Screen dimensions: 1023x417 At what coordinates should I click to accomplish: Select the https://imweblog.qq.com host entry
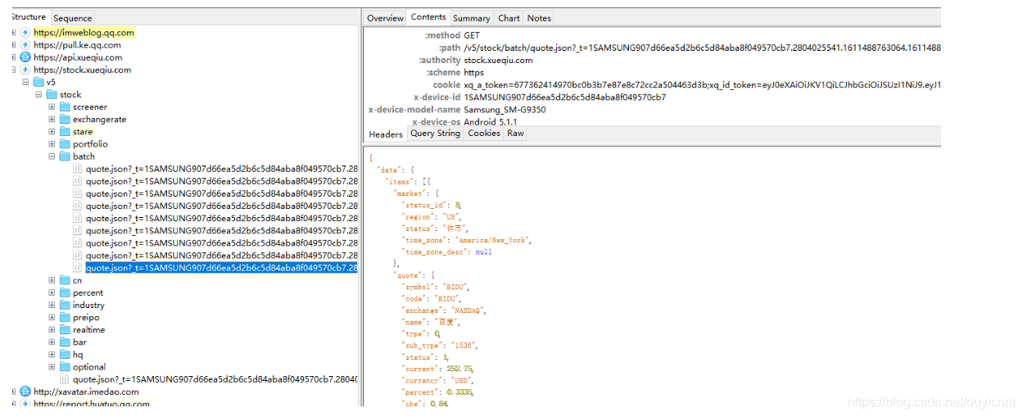[x=84, y=33]
